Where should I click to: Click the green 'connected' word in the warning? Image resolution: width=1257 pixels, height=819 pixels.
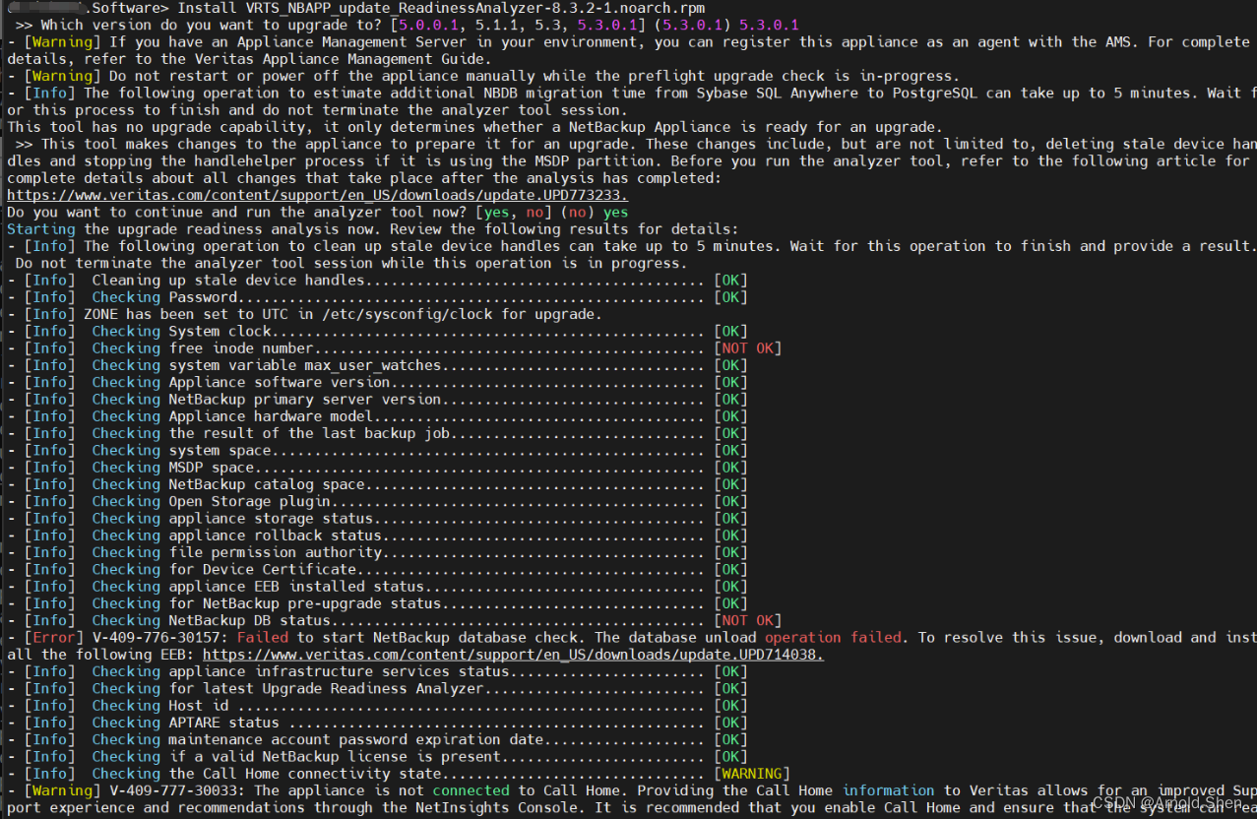471,790
